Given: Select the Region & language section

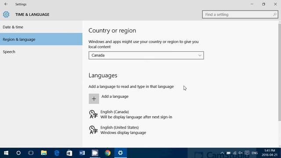Looking at the screenshot, I should (41, 39).
